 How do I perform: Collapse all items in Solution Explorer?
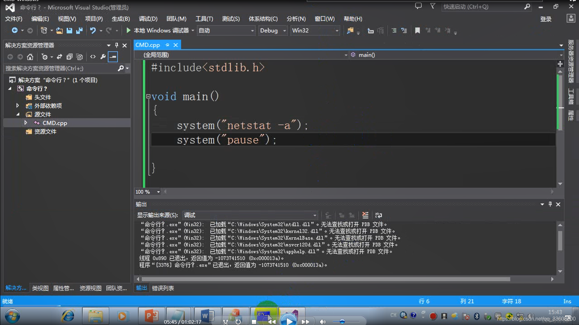69,57
